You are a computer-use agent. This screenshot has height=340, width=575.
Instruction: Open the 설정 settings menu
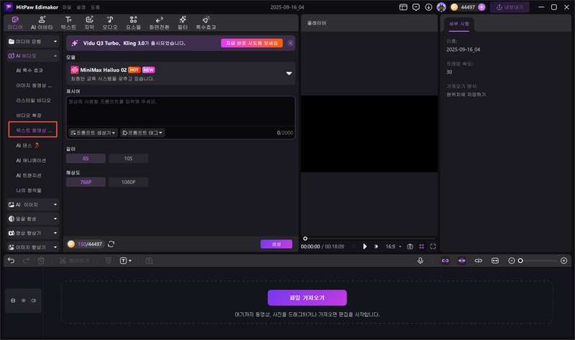[81, 7]
